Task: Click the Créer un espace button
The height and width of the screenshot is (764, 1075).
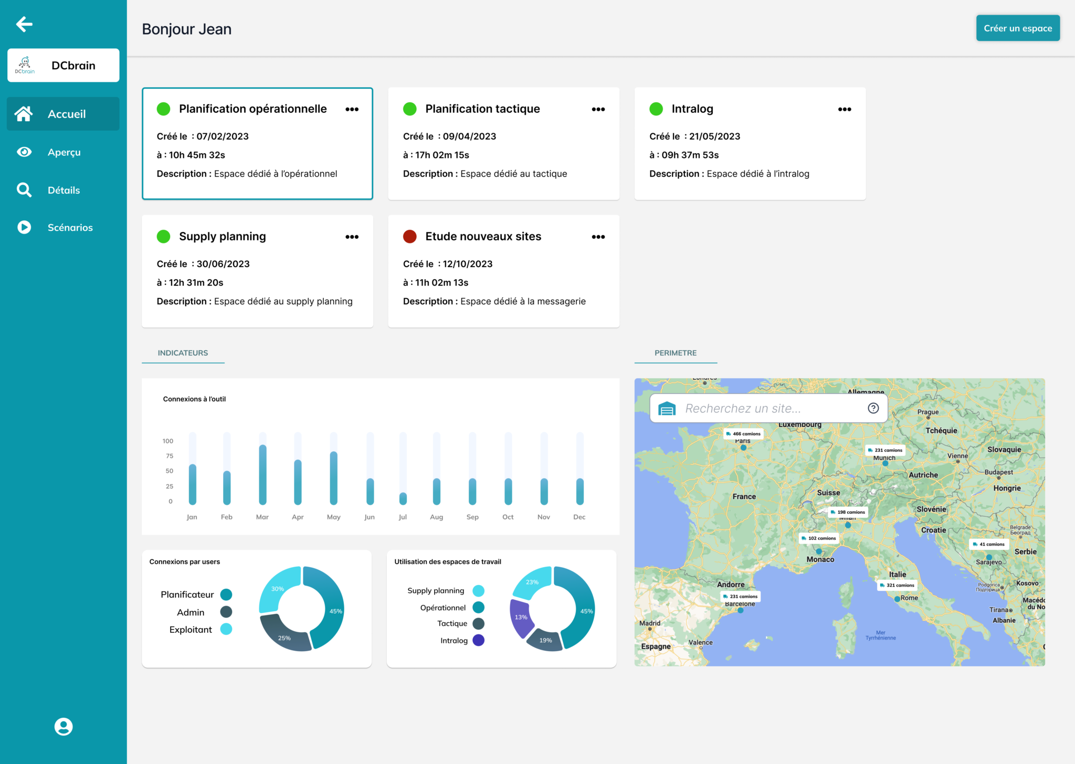Action: [1017, 28]
